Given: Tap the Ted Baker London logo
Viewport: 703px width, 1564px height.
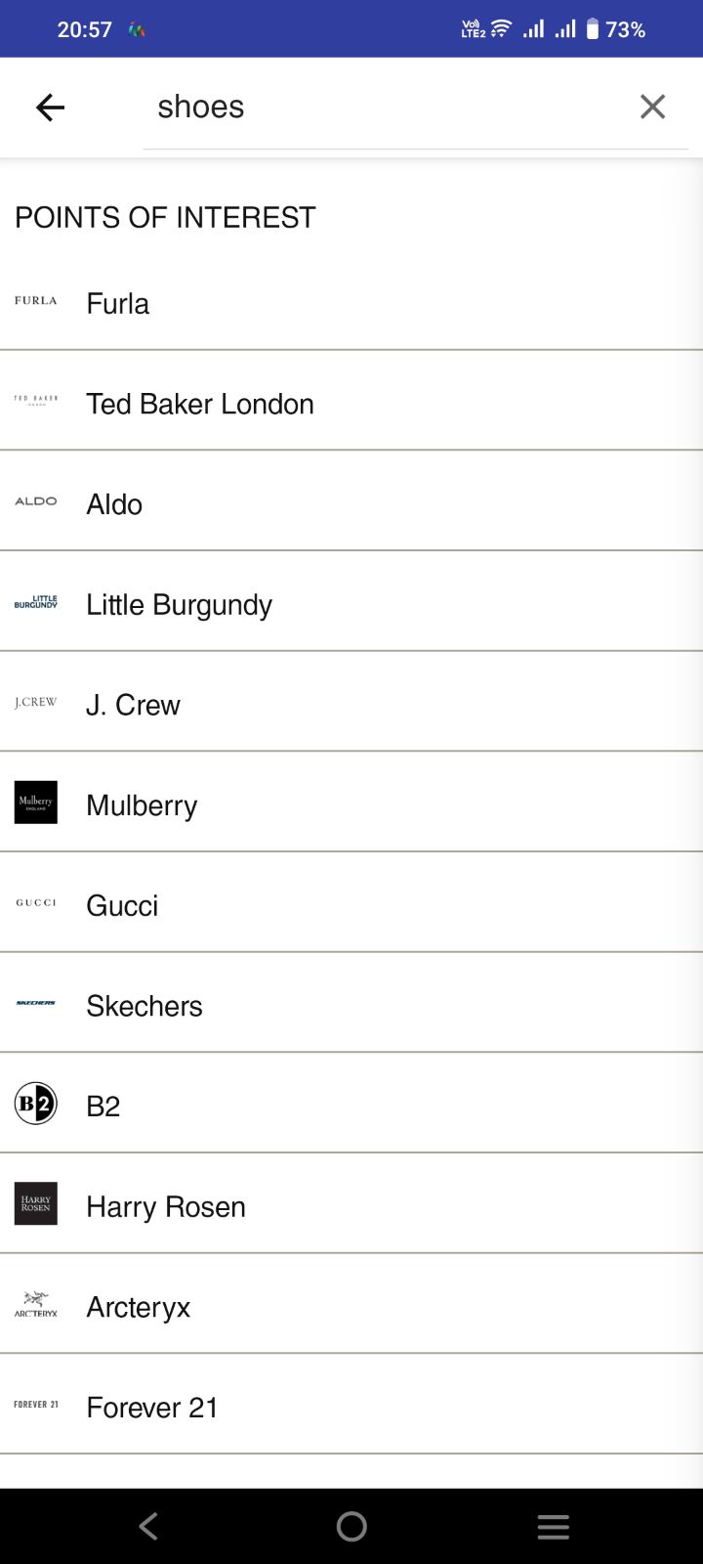Looking at the screenshot, I should pos(36,401).
